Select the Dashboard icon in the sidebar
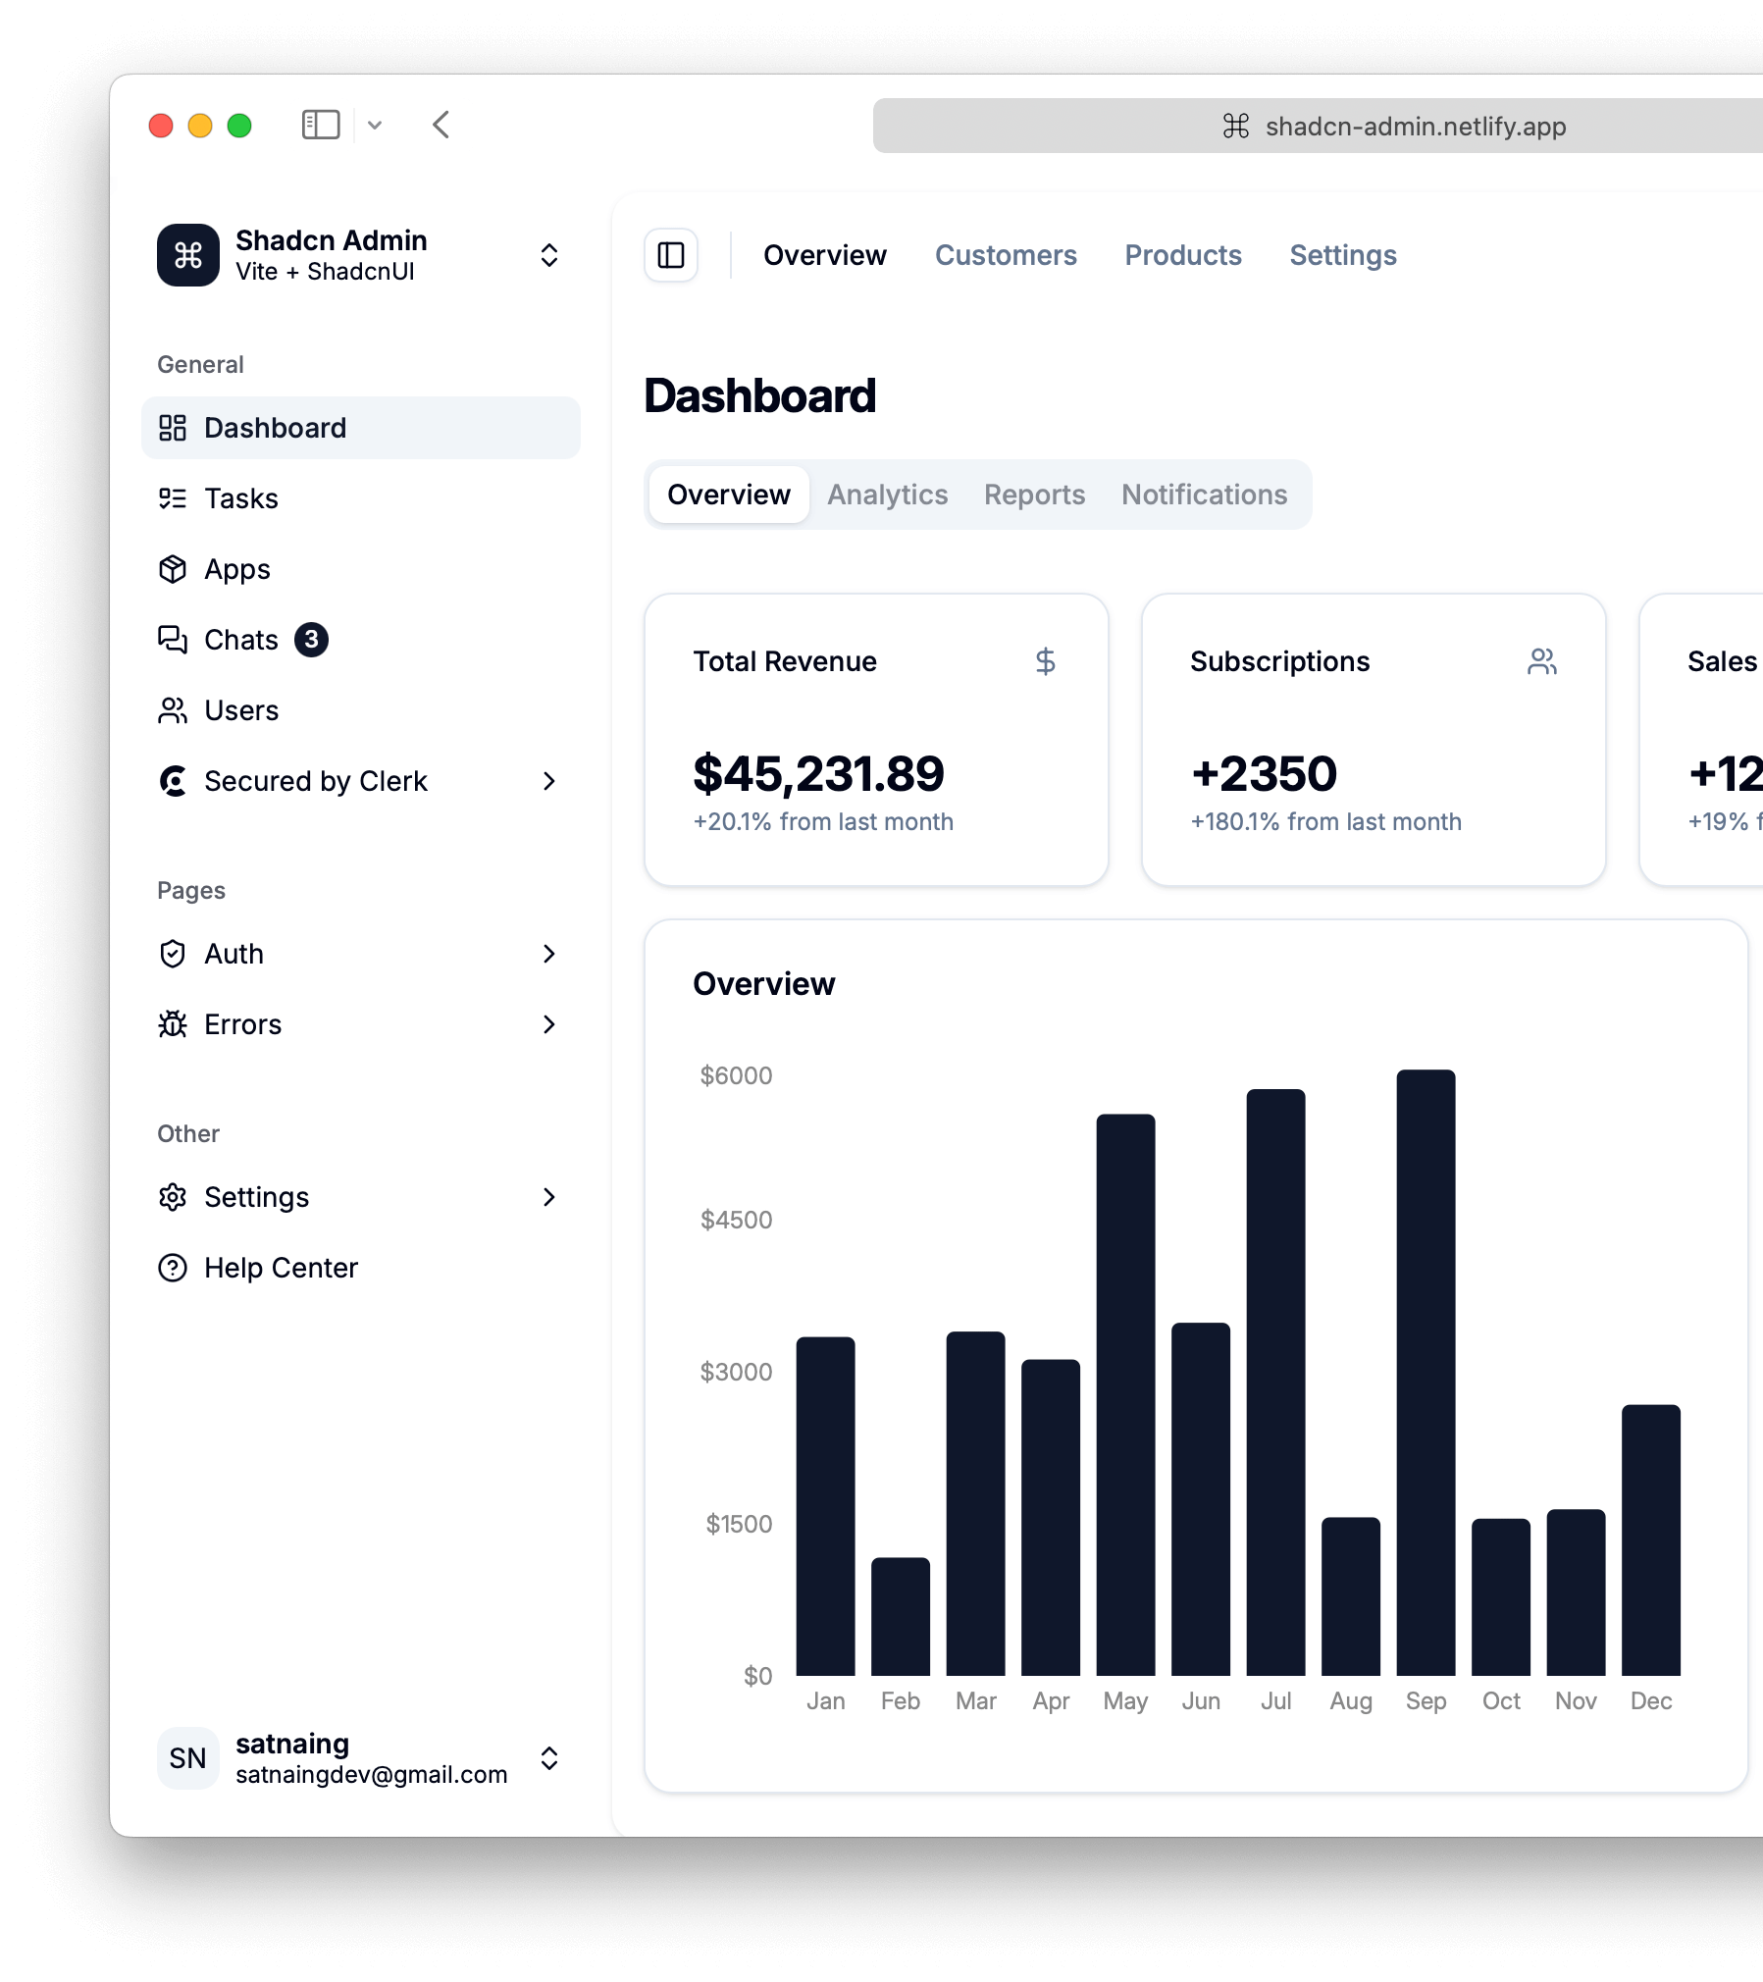1763x1982 pixels. point(174,427)
